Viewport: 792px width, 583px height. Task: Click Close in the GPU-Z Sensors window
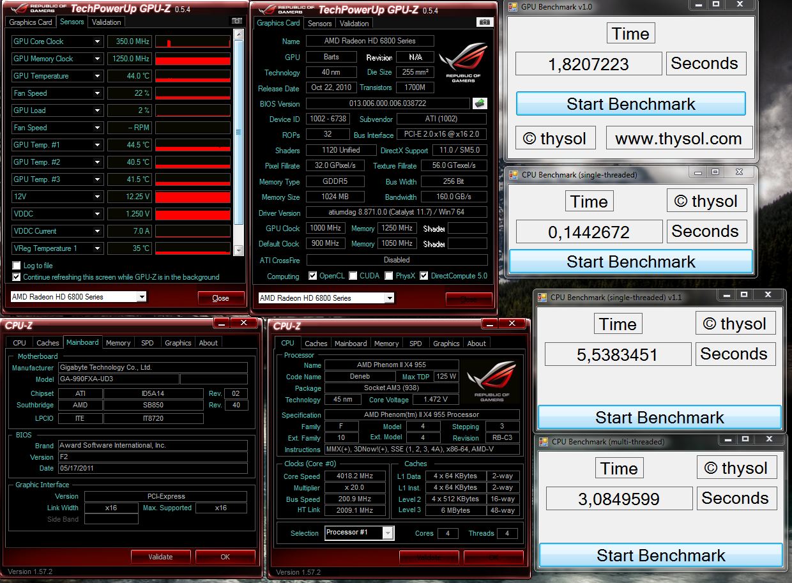coord(221,298)
